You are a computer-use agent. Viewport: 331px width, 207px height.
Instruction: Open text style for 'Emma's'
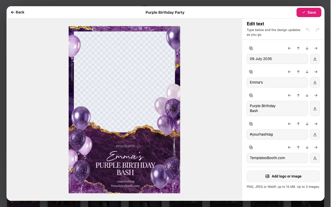(x=315, y=82)
